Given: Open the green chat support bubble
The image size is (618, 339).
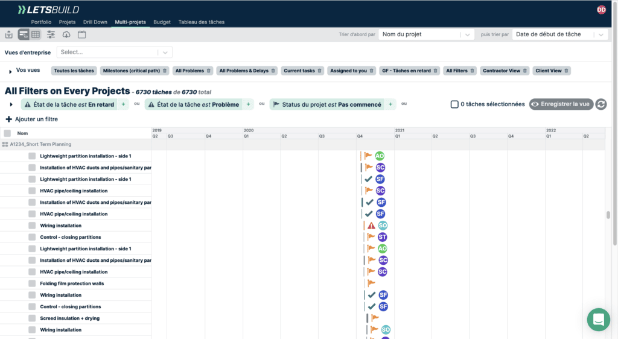Looking at the screenshot, I should coord(598,320).
